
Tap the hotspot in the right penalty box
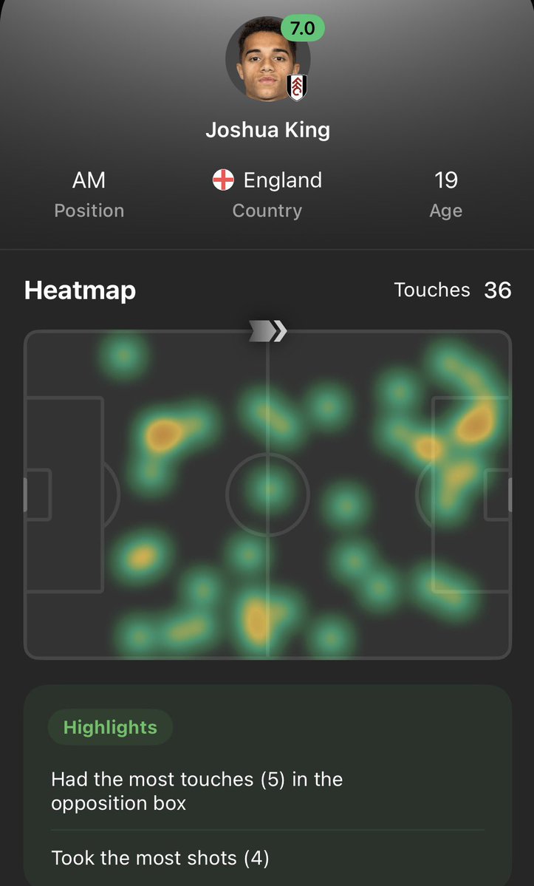[x=476, y=423]
